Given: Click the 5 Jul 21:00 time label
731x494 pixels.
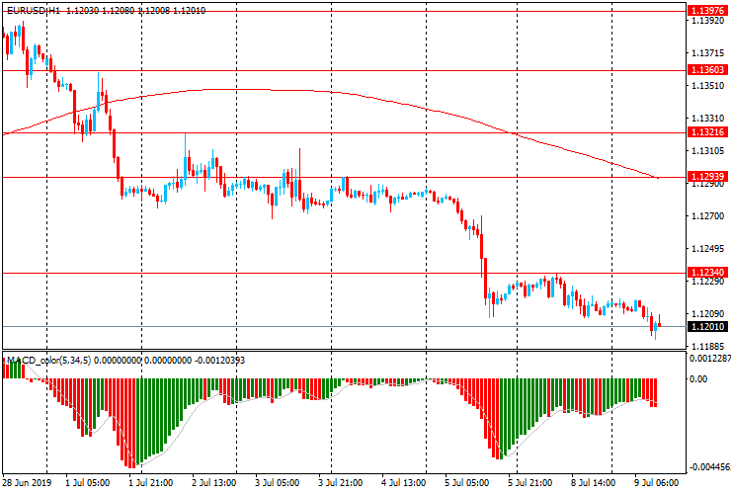Looking at the screenshot, I should (x=530, y=482).
